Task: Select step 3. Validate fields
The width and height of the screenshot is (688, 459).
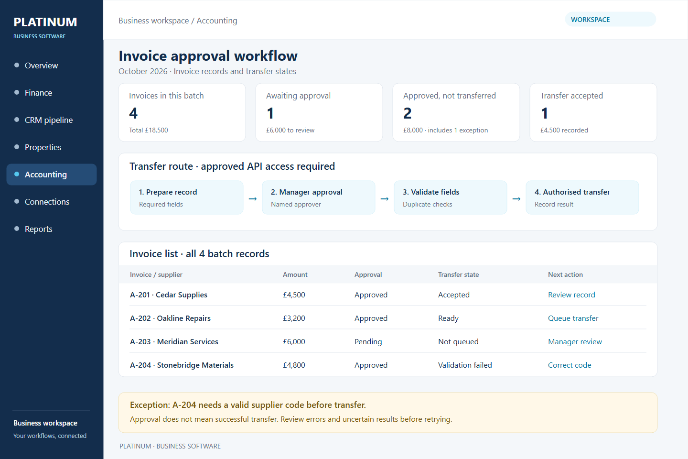Action: tap(451, 197)
